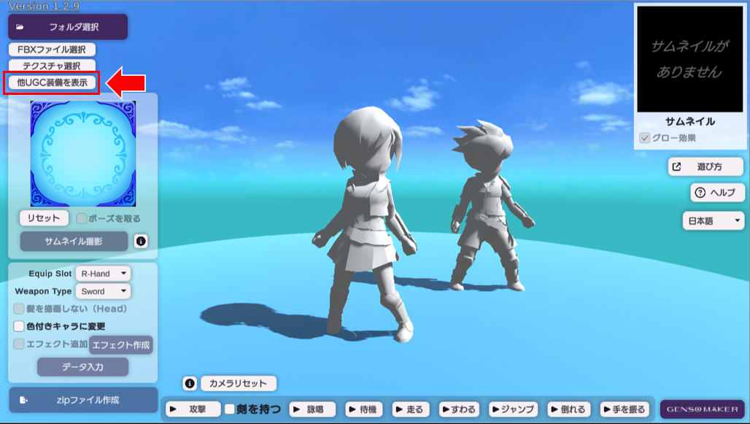Open the Equip Slot dropdown

click(103, 274)
